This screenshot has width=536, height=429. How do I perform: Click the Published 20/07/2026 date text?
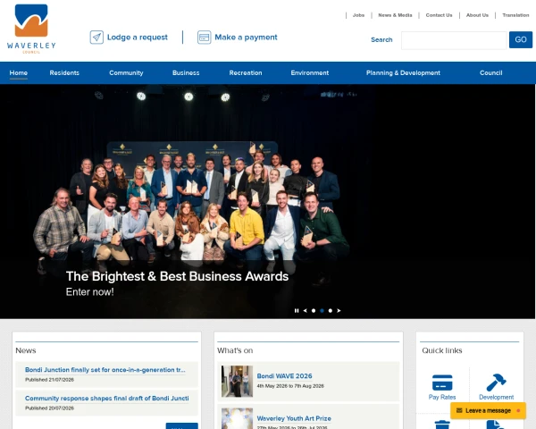tap(49, 408)
